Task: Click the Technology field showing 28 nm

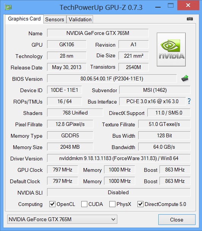Action: pos(67,56)
